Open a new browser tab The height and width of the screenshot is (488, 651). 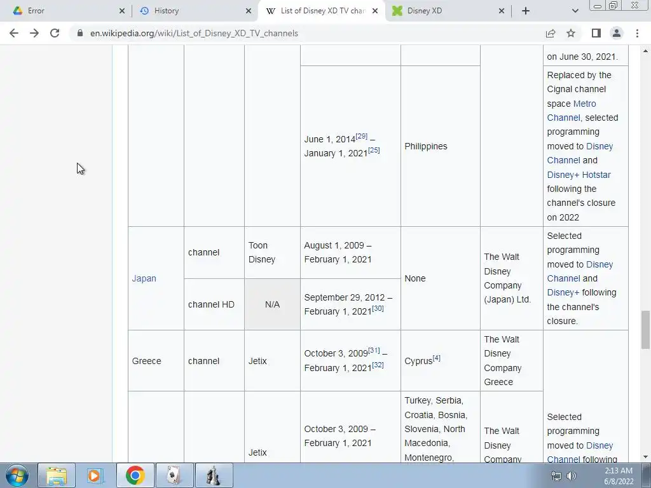point(526,11)
